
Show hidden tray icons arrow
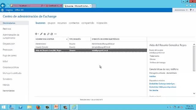[x=168, y=107]
